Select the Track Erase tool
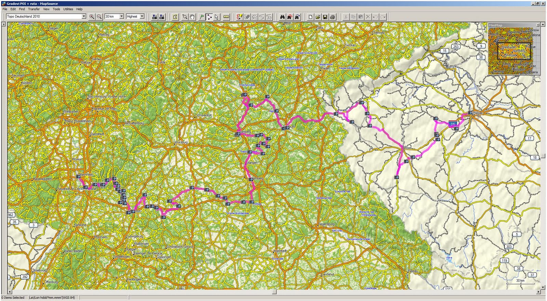This screenshot has width=547, height=301. tap(247, 16)
